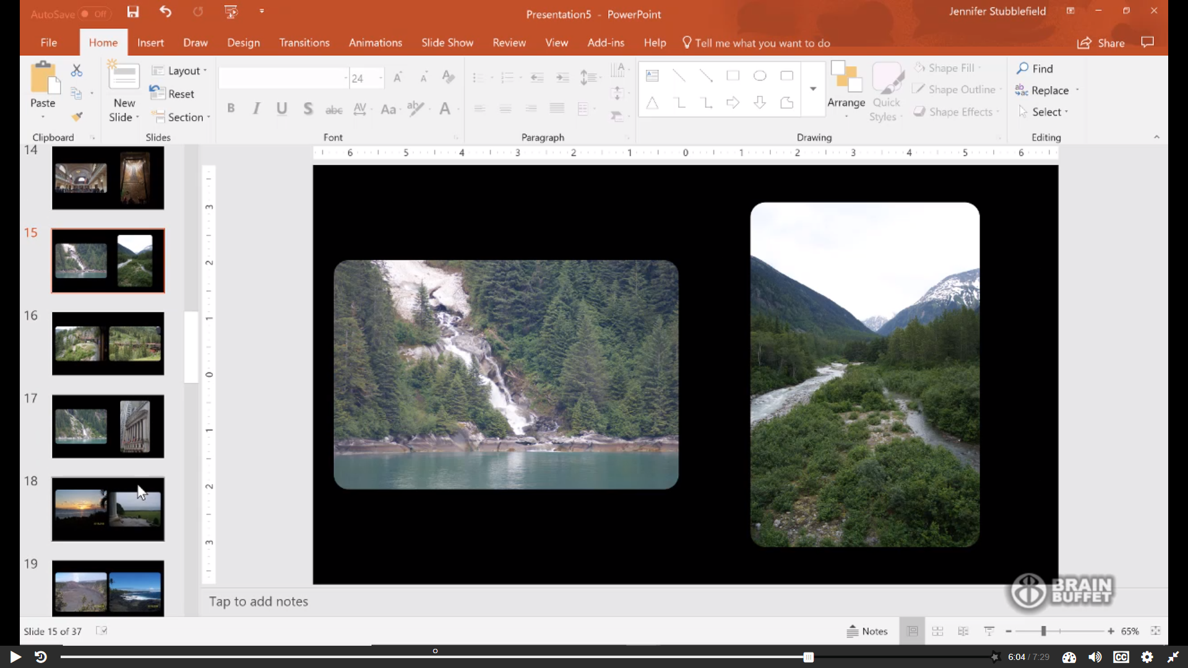Select the Format Painter tool
Image resolution: width=1188 pixels, height=668 pixels.
(77, 116)
